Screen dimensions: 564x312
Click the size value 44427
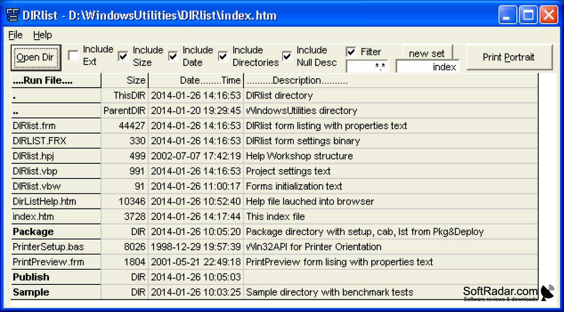point(125,126)
